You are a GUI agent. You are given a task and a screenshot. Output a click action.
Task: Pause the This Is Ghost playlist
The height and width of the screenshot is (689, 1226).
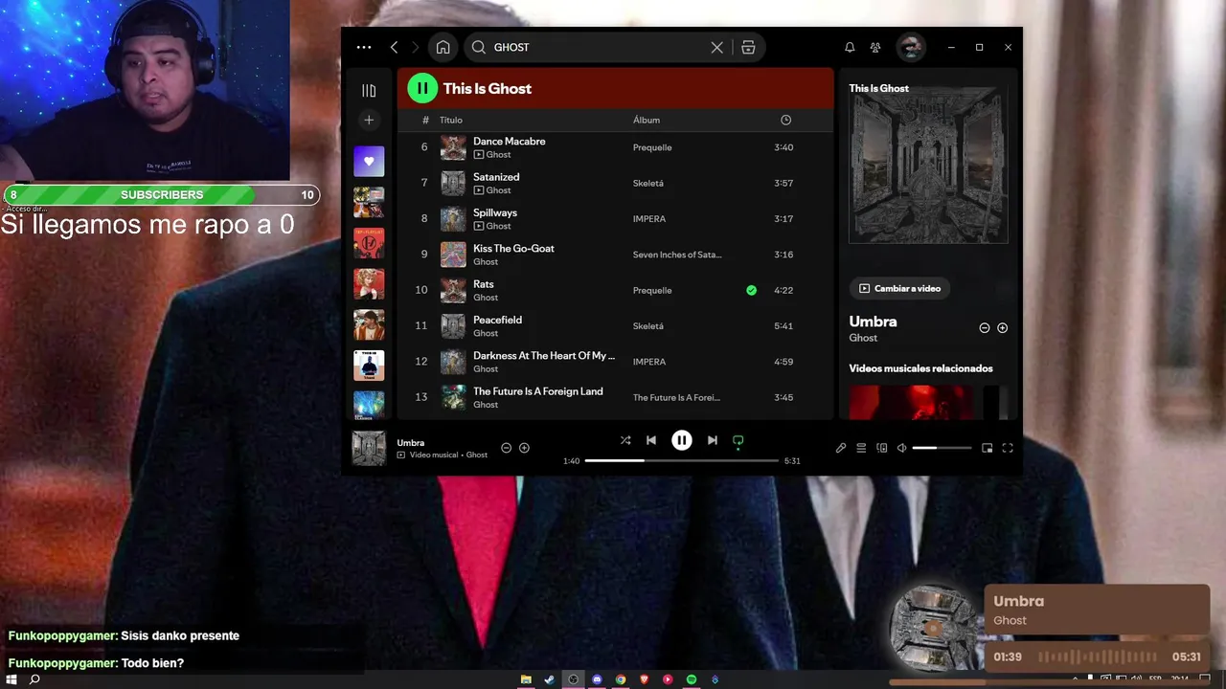point(422,88)
